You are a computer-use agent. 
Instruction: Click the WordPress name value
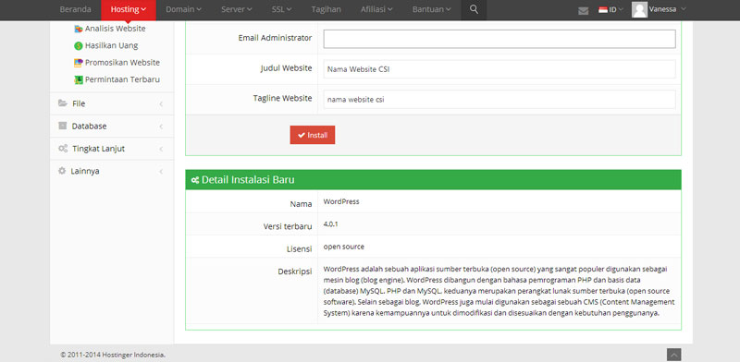pyautogui.click(x=341, y=201)
